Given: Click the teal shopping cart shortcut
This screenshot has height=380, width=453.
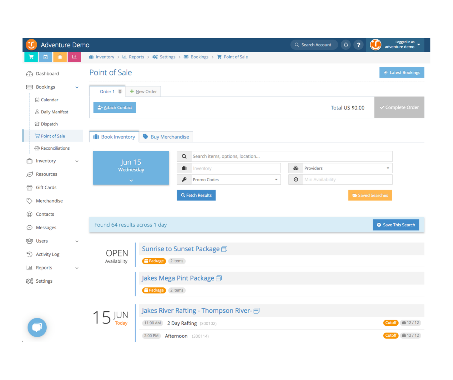Looking at the screenshot, I should click(31, 57).
